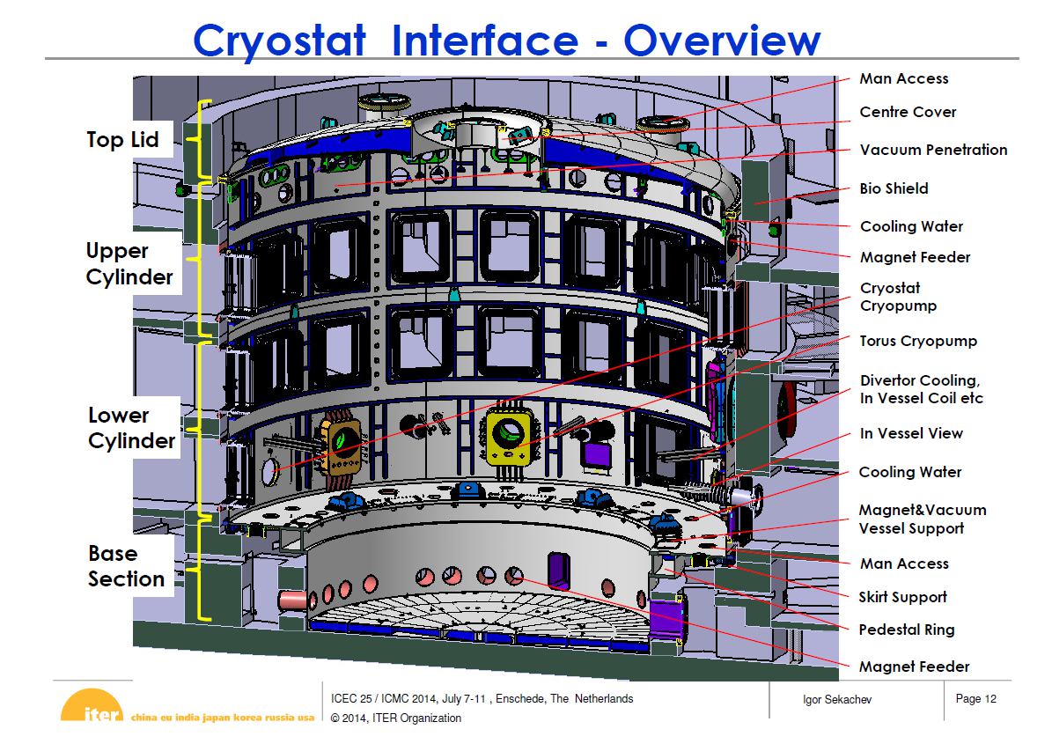Click the top 'Man Access' label
The height and width of the screenshot is (744, 1052).
(x=904, y=78)
